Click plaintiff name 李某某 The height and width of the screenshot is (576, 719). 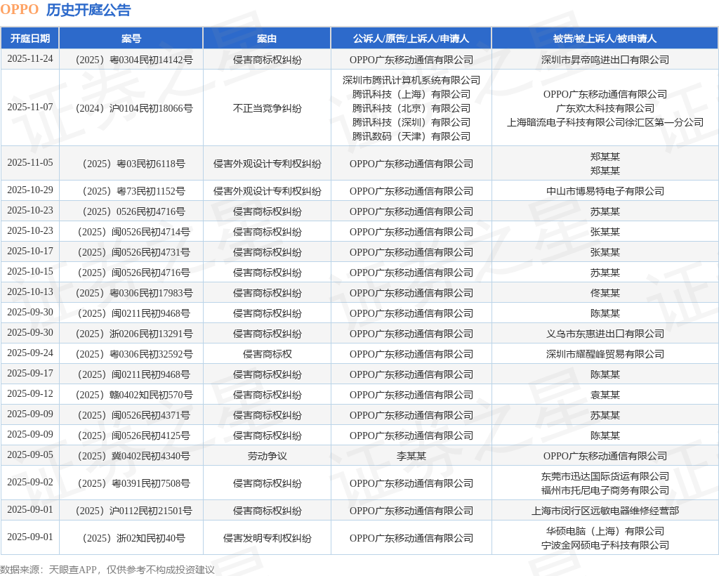tap(411, 456)
